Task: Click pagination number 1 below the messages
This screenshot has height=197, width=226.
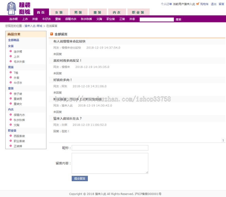Action: point(223,140)
